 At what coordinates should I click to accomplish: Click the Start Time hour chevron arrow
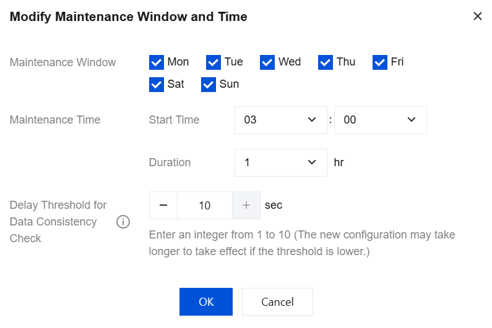point(312,120)
